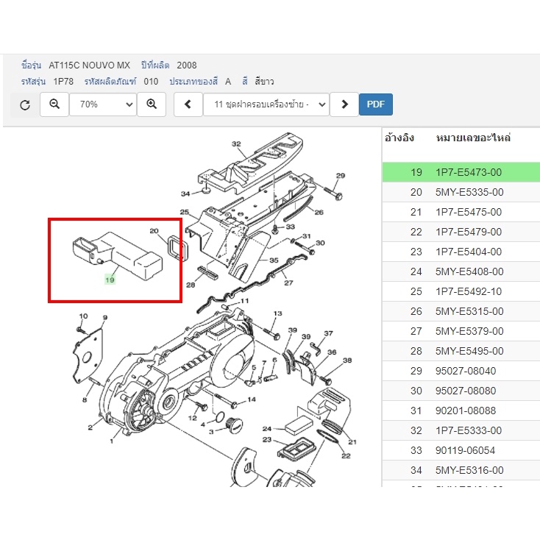
Task: Click callout number 26 in diagram
Action: pyautogui.click(x=319, y=212)
